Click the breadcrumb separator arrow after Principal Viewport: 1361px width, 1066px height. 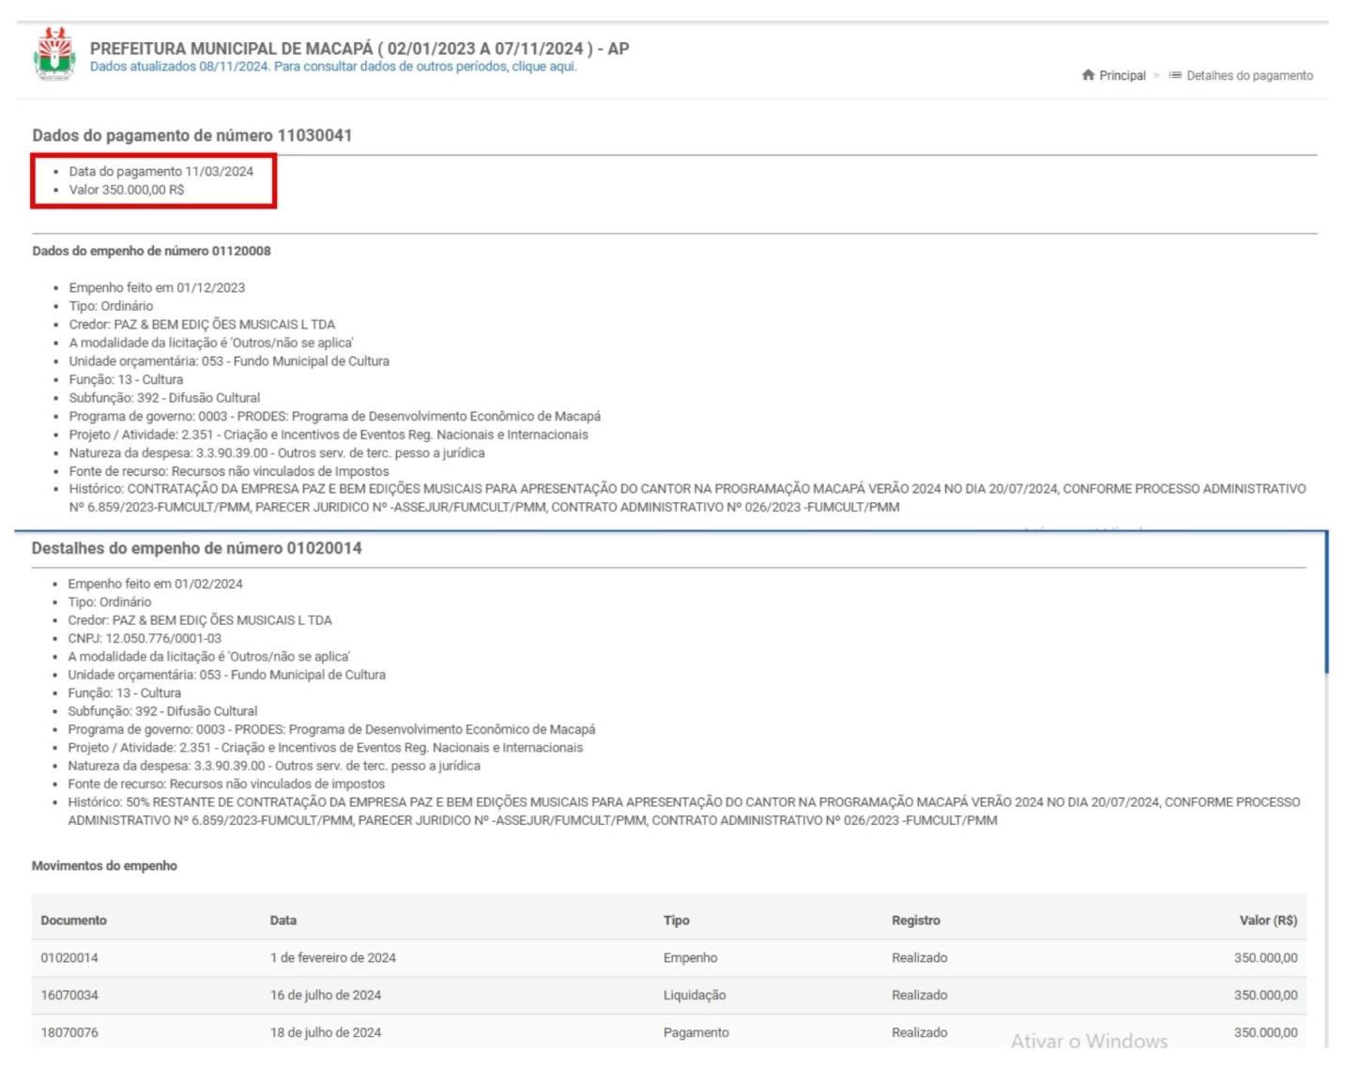click(x=1156, y=75)
